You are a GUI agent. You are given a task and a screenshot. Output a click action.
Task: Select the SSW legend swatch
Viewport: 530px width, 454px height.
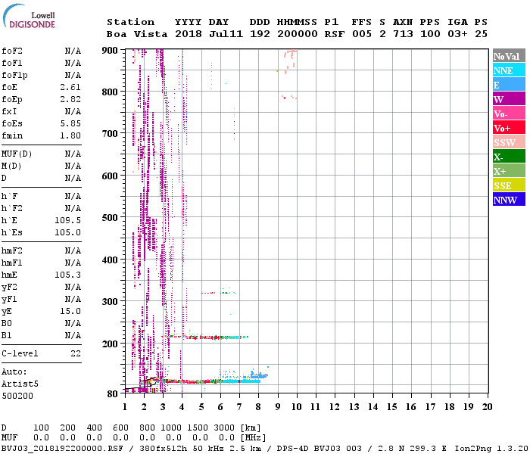tap(509, 142)
